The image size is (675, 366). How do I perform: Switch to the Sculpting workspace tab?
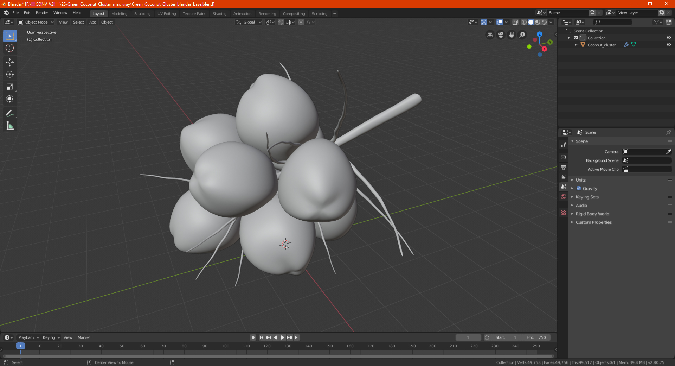pos(142,14)
